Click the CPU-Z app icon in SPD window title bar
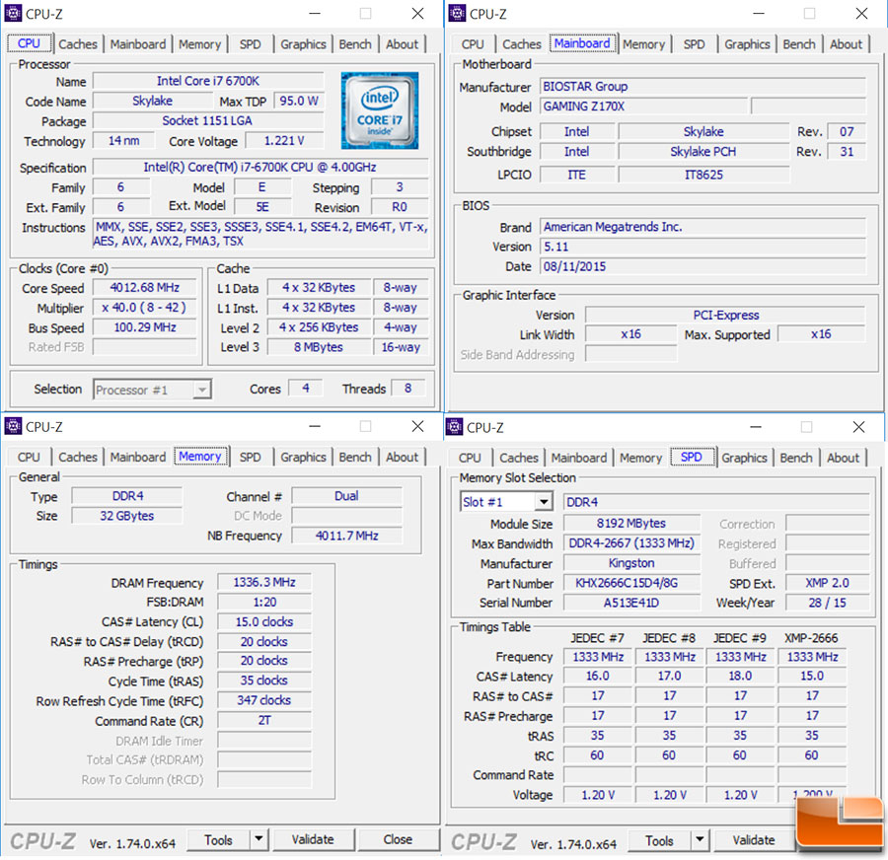Screen dimensions: 888x860 click(x=454, y=426)
